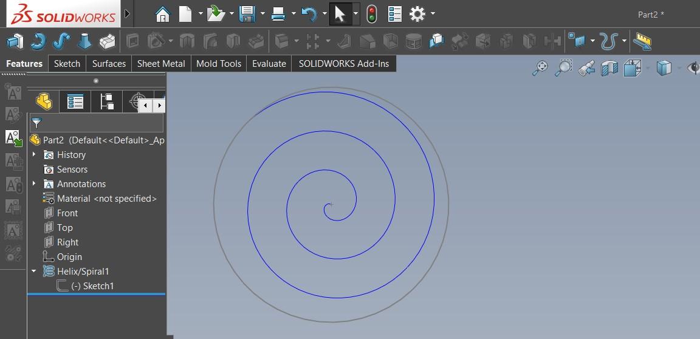The height and width of the screenshot is (339, 700).
Task: Click the Rebuild traffic light icon
Action: point(371,14)
